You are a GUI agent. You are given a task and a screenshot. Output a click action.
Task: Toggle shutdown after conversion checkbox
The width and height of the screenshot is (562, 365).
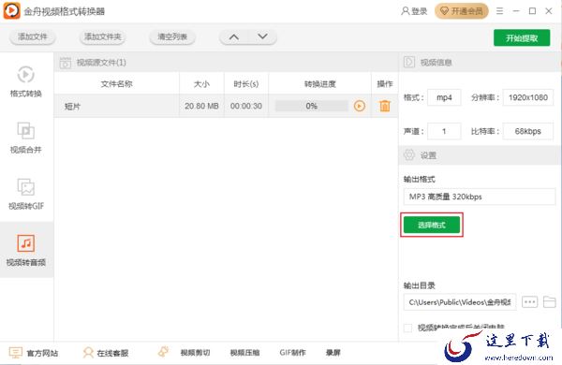tap(407, 328)
